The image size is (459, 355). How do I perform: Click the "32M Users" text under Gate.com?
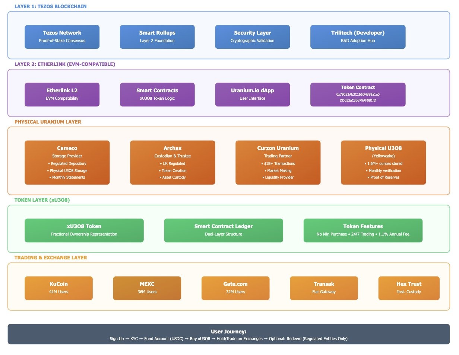click(235, 292)
